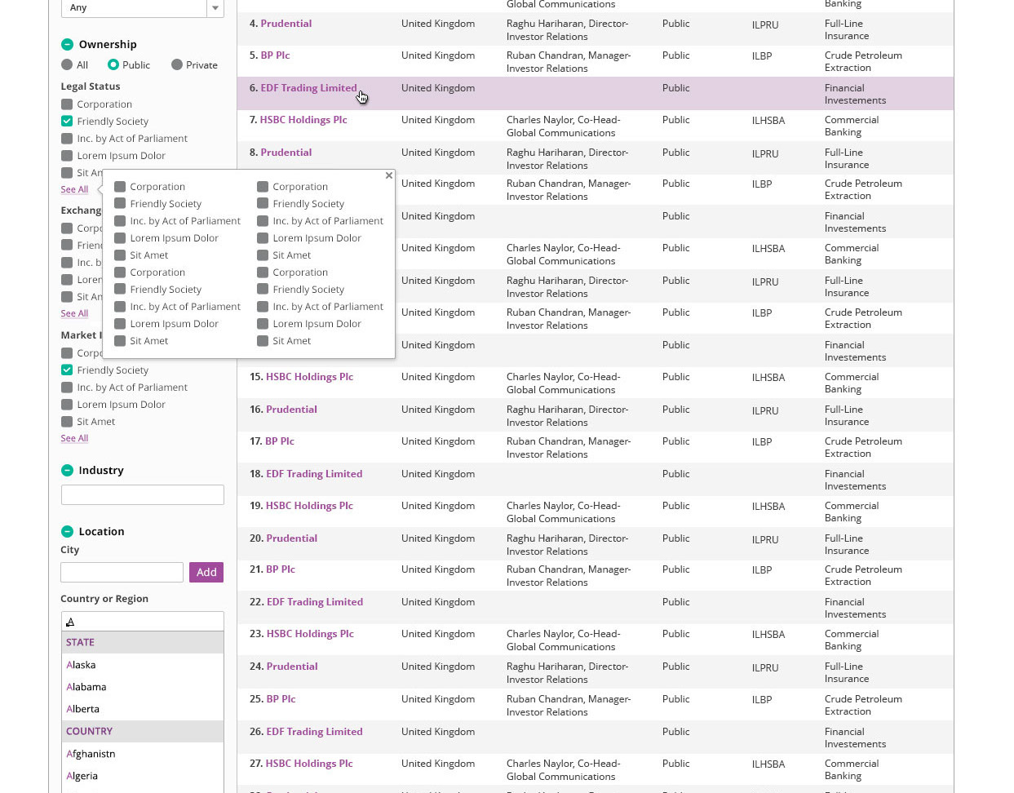The image size is (1014, 793).
Task: Open company 22. EDF Trading Limited link
Action: (x=315, y=602)
